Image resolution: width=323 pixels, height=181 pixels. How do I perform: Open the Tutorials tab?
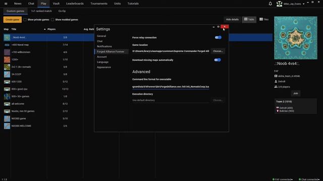(133, 4)
